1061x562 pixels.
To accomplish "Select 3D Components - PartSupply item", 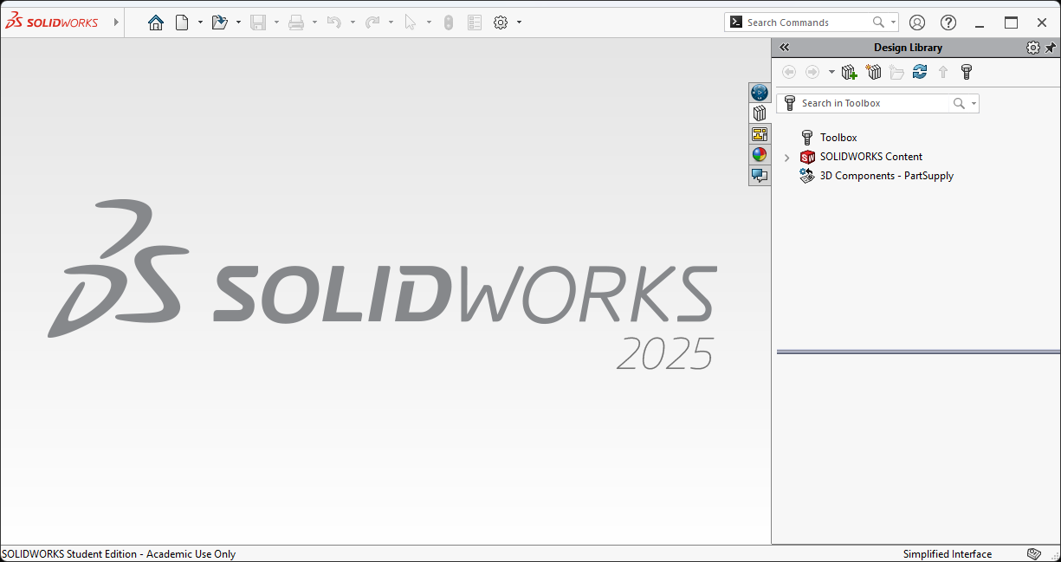I will tap(886, 176).
